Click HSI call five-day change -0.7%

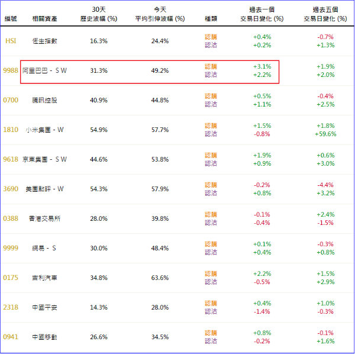tap(325, 37)
